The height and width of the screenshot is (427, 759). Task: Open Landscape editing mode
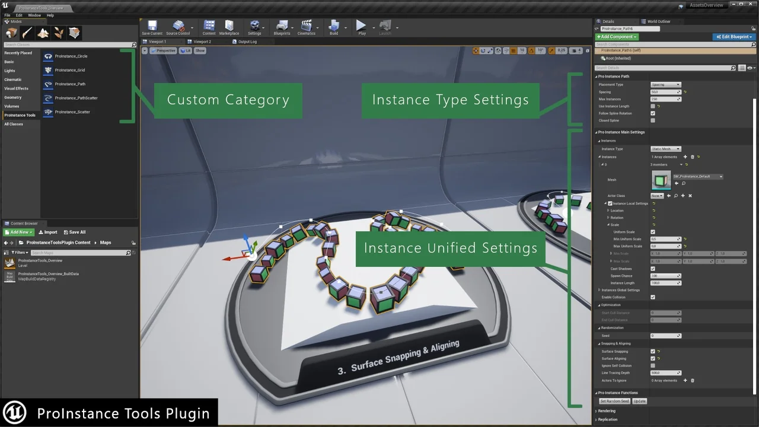(x=43, y=33)
